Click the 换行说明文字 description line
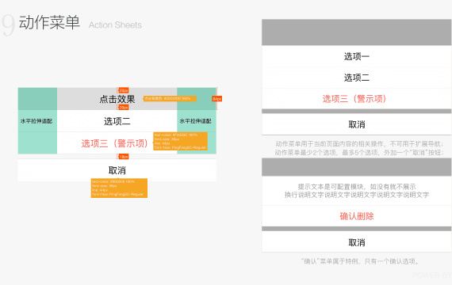Viewport: 452px width, 285px height. click(357, 195)
